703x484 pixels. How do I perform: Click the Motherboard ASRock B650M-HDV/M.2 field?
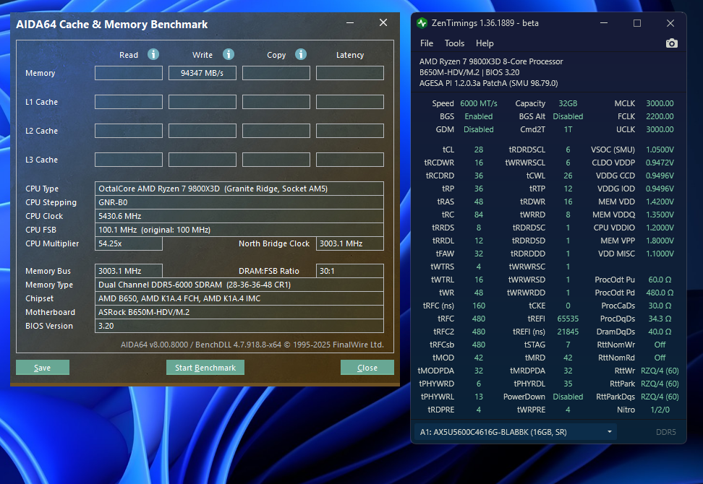239,312
